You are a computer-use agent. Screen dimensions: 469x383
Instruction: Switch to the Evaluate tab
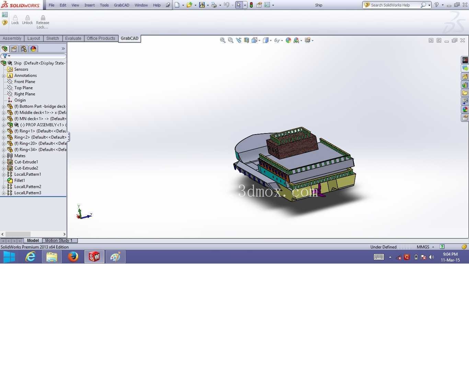coord(73,38)
